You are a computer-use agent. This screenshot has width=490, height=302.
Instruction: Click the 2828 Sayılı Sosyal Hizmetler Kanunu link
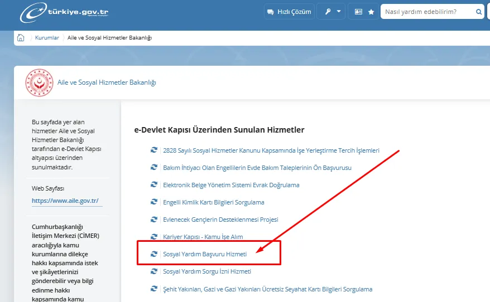(271, 150)
